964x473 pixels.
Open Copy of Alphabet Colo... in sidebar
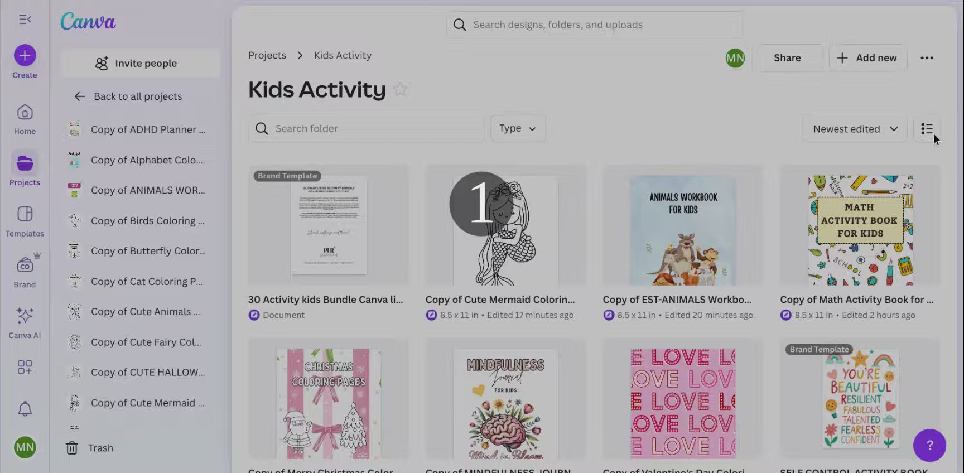point(139,160)
